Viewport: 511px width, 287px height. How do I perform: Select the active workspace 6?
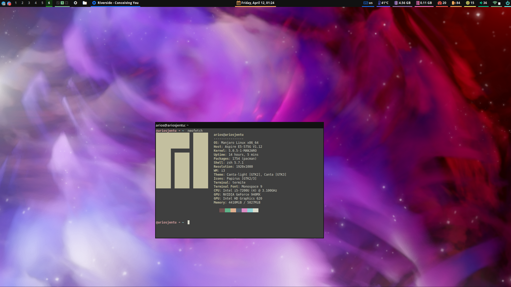point(49,3)
